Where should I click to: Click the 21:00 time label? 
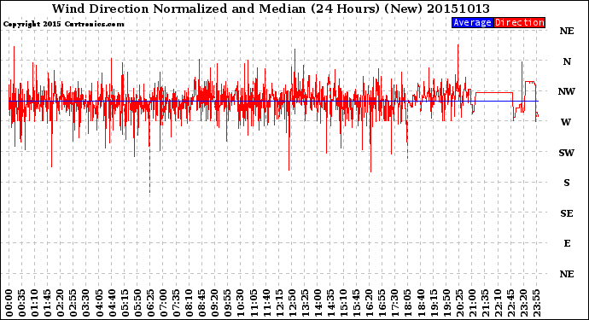(472, 303)
